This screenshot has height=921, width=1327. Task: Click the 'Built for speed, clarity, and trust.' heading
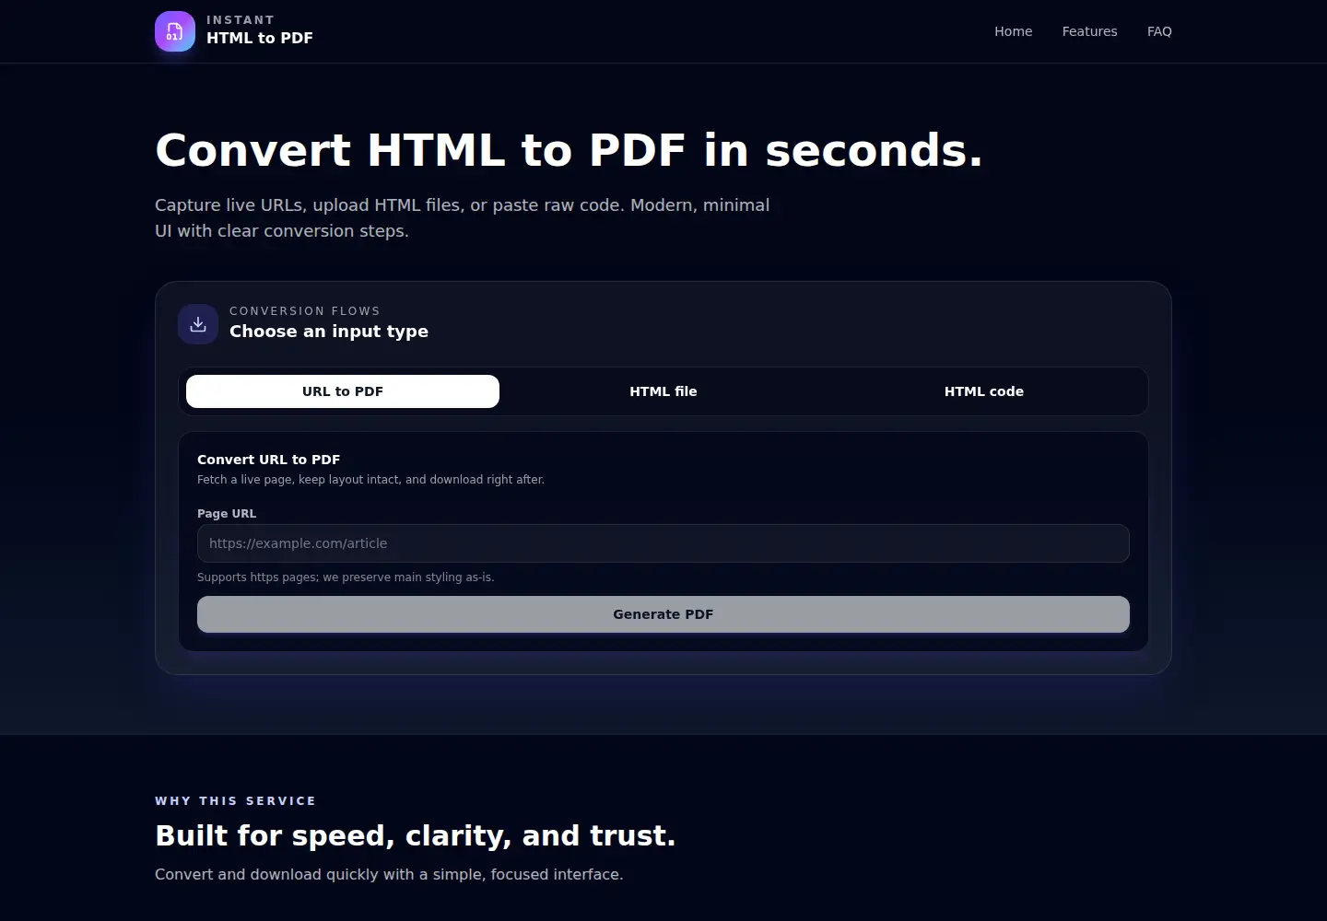pyautogui.click(x=416, y=835)
